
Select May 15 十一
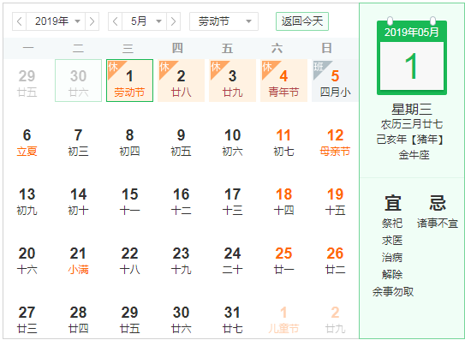129,201
